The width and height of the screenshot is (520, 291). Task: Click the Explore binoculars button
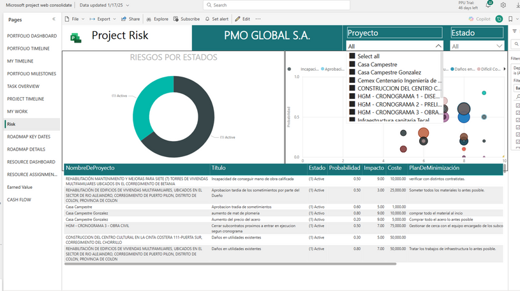coord(158,19)
